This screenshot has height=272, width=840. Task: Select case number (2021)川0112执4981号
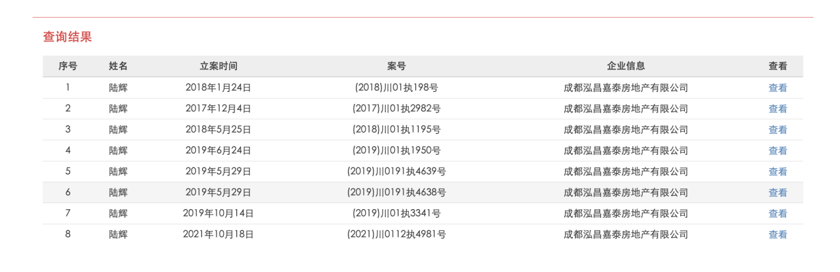[396, 234]
